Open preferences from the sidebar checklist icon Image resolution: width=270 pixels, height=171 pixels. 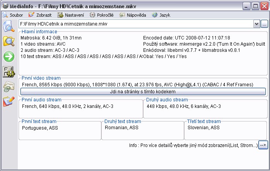pyautogui.click(x=8, y=72)
